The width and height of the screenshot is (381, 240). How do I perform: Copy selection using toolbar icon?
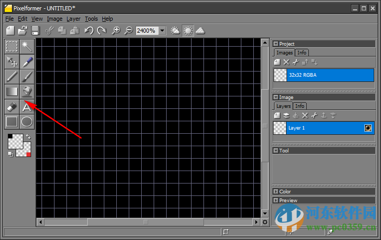62,31
